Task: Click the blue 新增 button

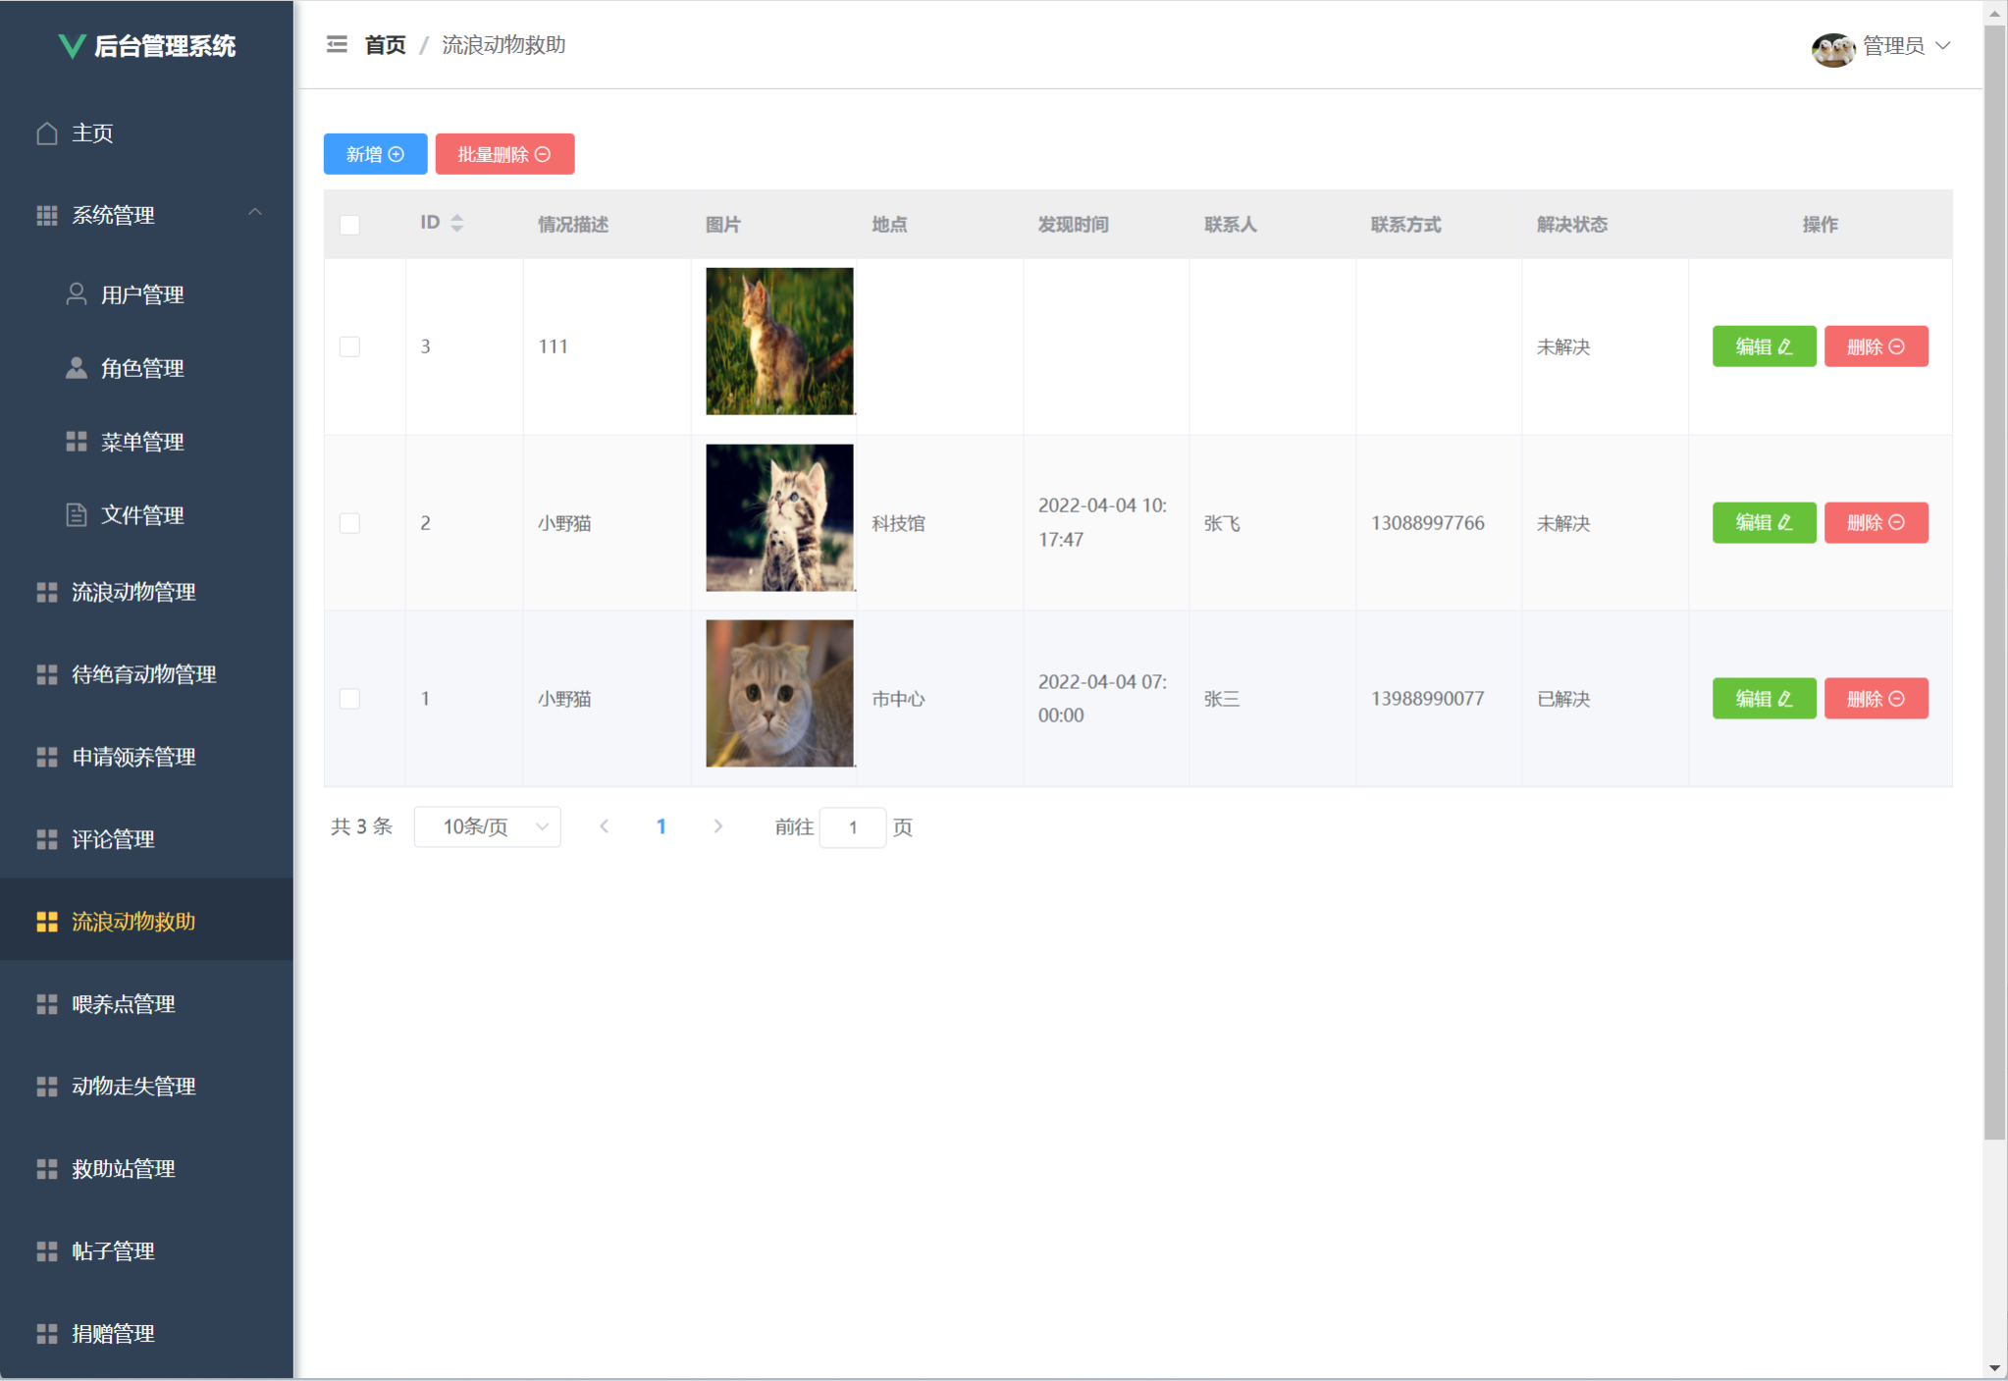Action: 375,154
